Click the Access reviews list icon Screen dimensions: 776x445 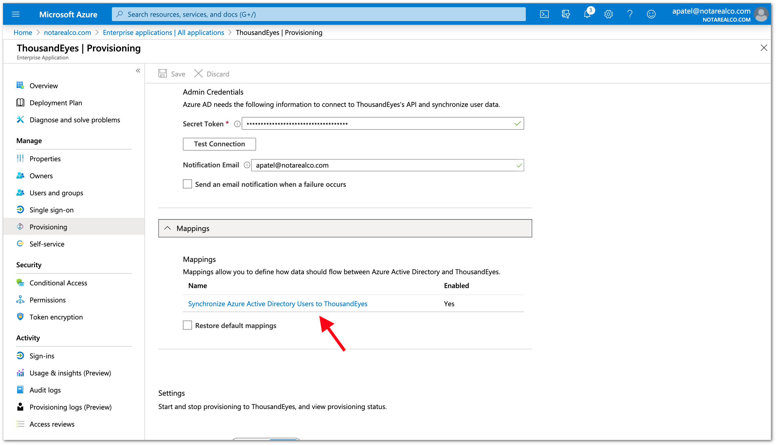20,424
